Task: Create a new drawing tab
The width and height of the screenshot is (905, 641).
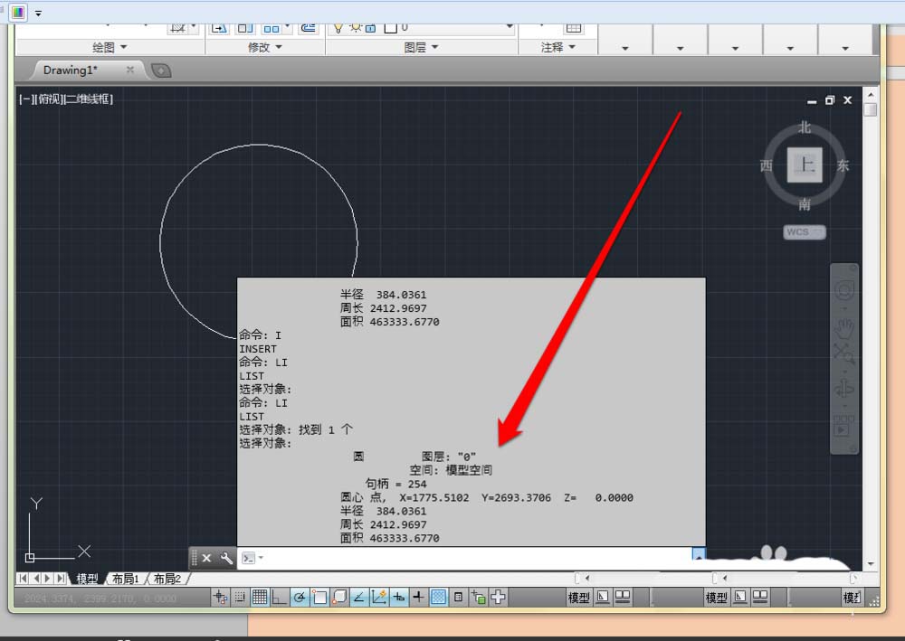Action: click(161, 71)
